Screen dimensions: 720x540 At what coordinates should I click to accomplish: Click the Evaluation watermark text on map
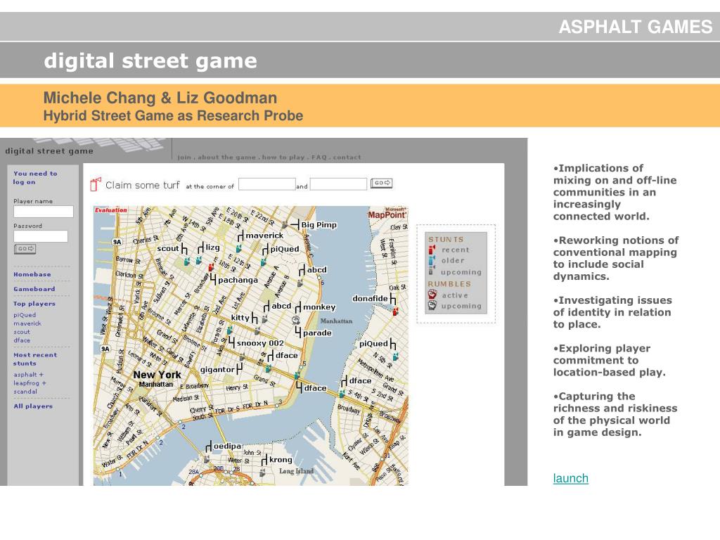[x=110, y=210]
